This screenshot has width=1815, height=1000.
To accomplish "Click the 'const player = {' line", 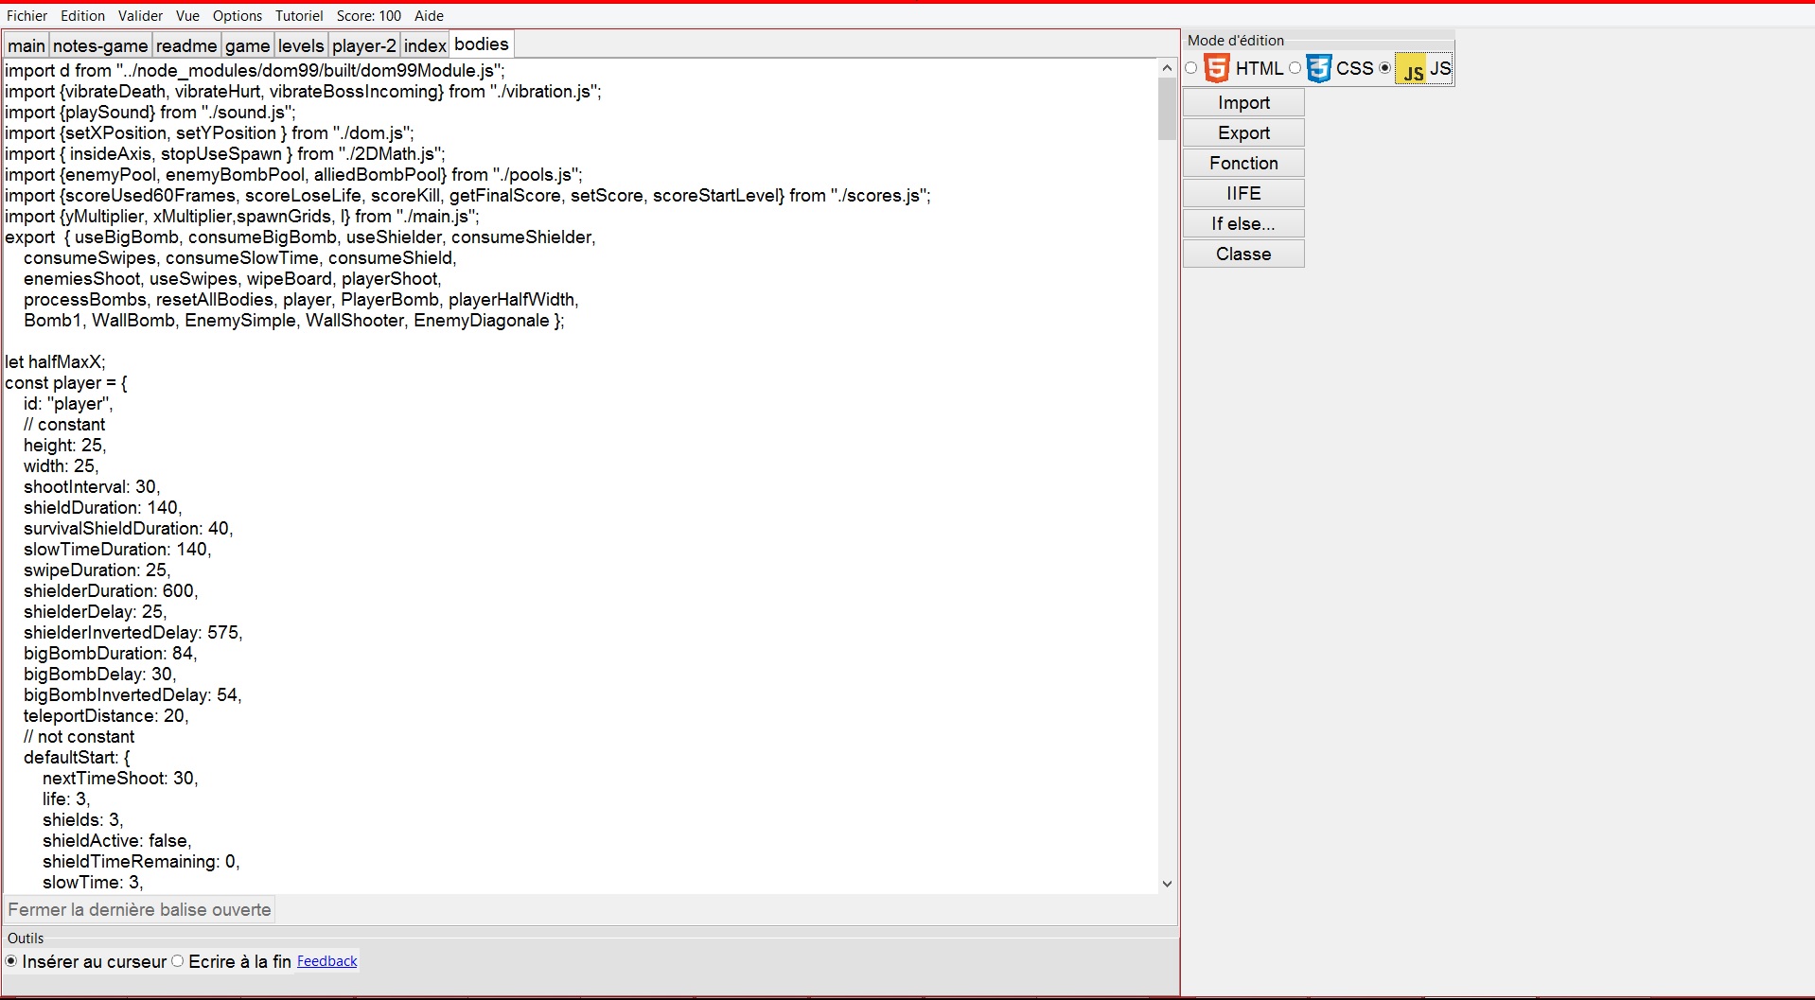I will tap(66, 382).
